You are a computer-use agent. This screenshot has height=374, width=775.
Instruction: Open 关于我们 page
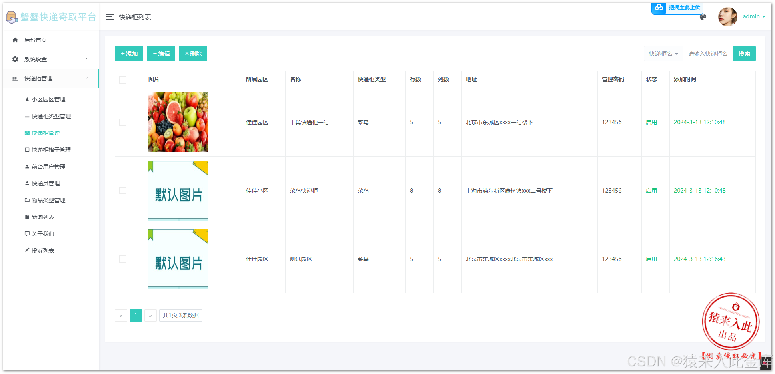click(43, 234)
